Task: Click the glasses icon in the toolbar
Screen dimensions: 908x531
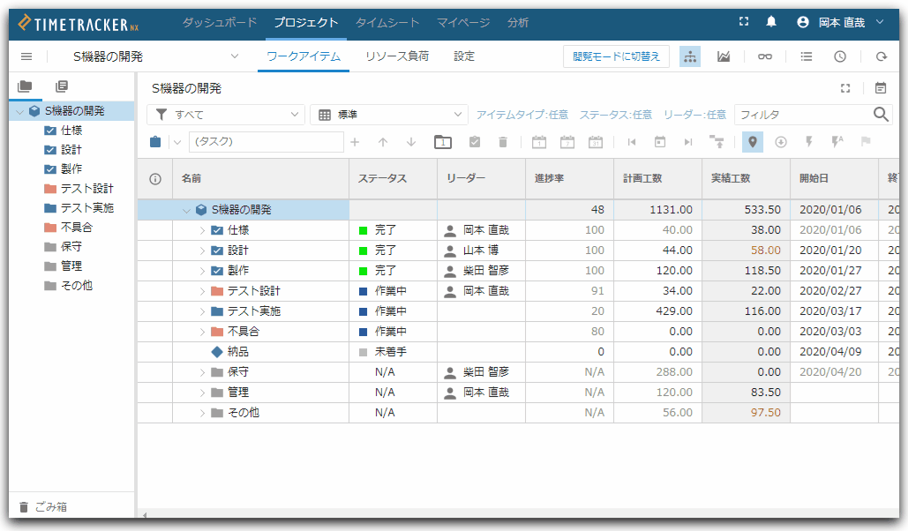Action: 765,56
